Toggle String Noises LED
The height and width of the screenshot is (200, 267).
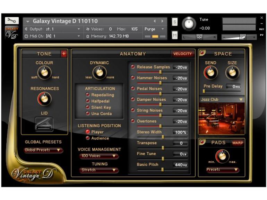coord(133,110)
